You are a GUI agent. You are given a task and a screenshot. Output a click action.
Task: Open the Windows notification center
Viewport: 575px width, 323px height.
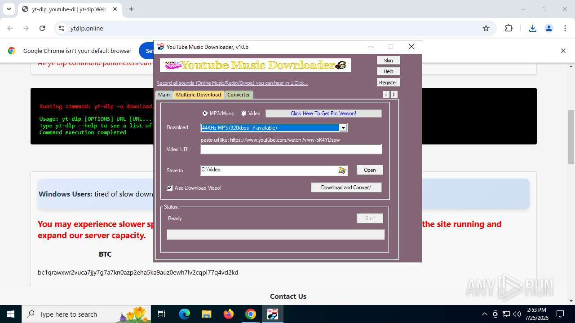(560, 314)
